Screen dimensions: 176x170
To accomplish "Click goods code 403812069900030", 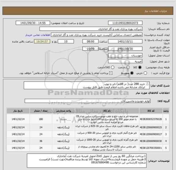I will [x=151, y=141].
